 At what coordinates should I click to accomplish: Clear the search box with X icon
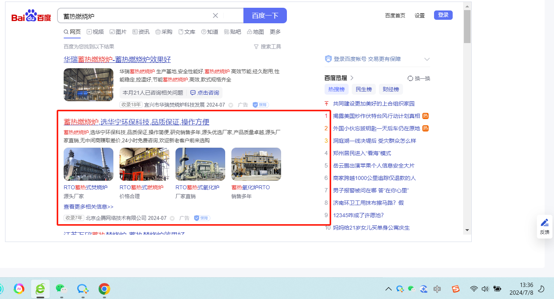coord(215,16)
